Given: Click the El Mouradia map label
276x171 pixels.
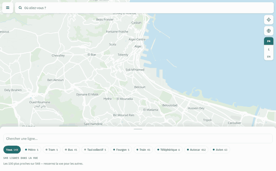Looking at the screenshot, I should pyautogui.click(x=125, y=99).
